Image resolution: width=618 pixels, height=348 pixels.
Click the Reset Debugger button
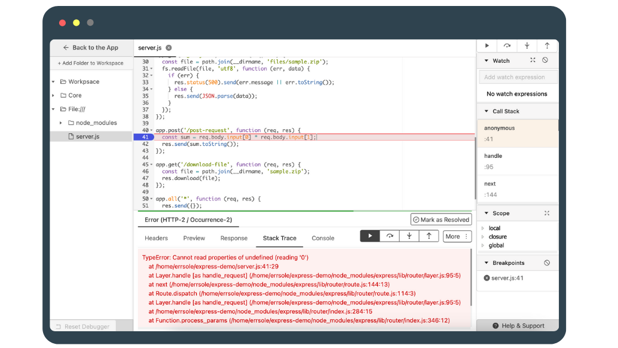[83, 326]
